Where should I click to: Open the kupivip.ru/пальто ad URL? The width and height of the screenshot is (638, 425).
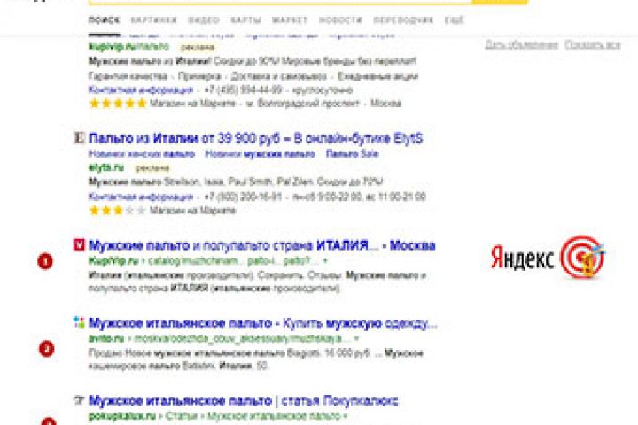coord(129,47)
